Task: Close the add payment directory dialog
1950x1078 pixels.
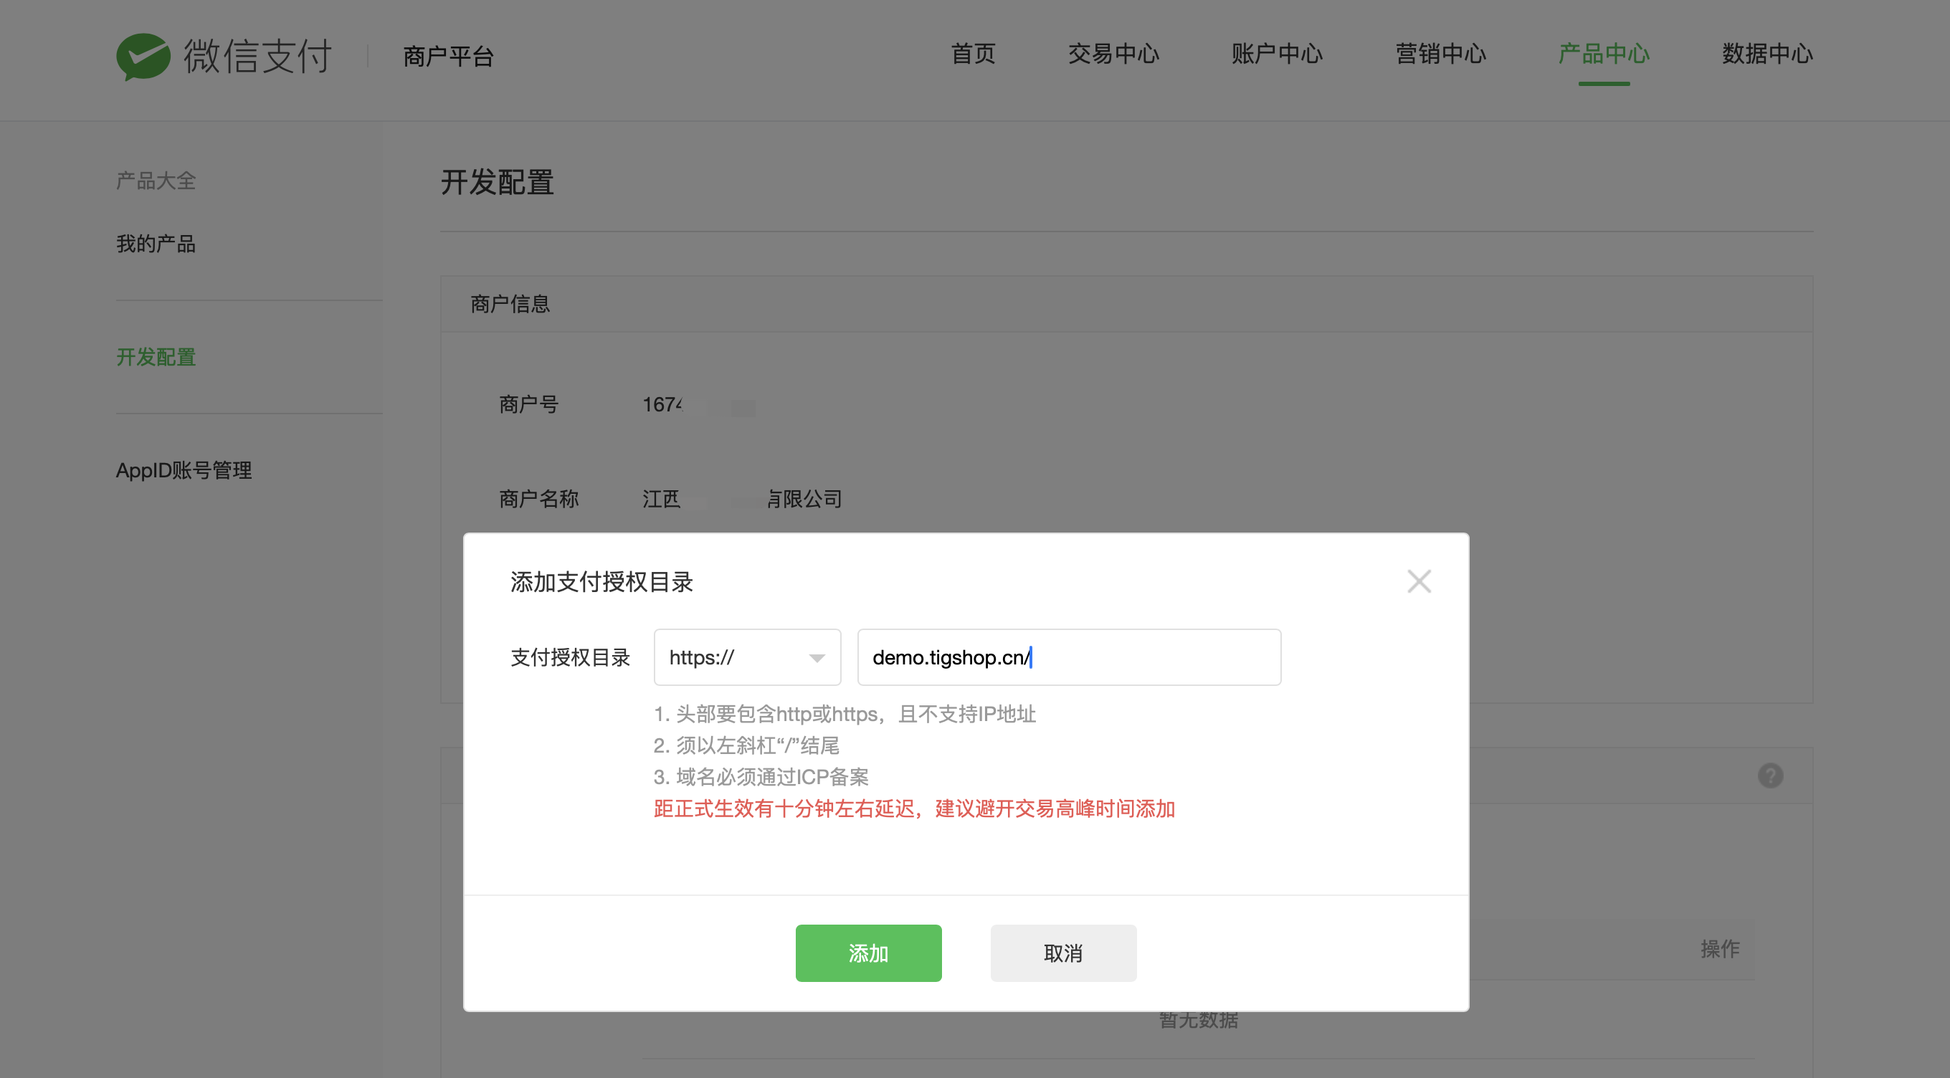Action: (x=1419, y=581)
